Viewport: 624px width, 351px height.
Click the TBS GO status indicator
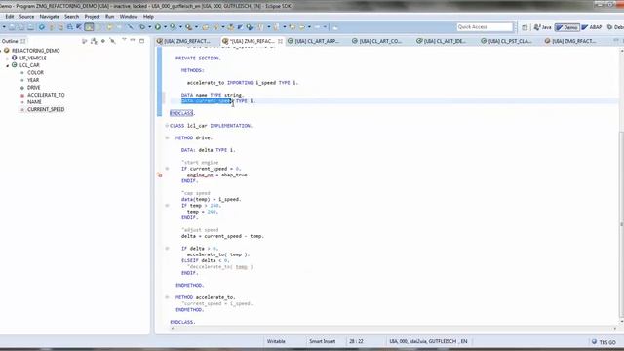(x=604, y=342)
